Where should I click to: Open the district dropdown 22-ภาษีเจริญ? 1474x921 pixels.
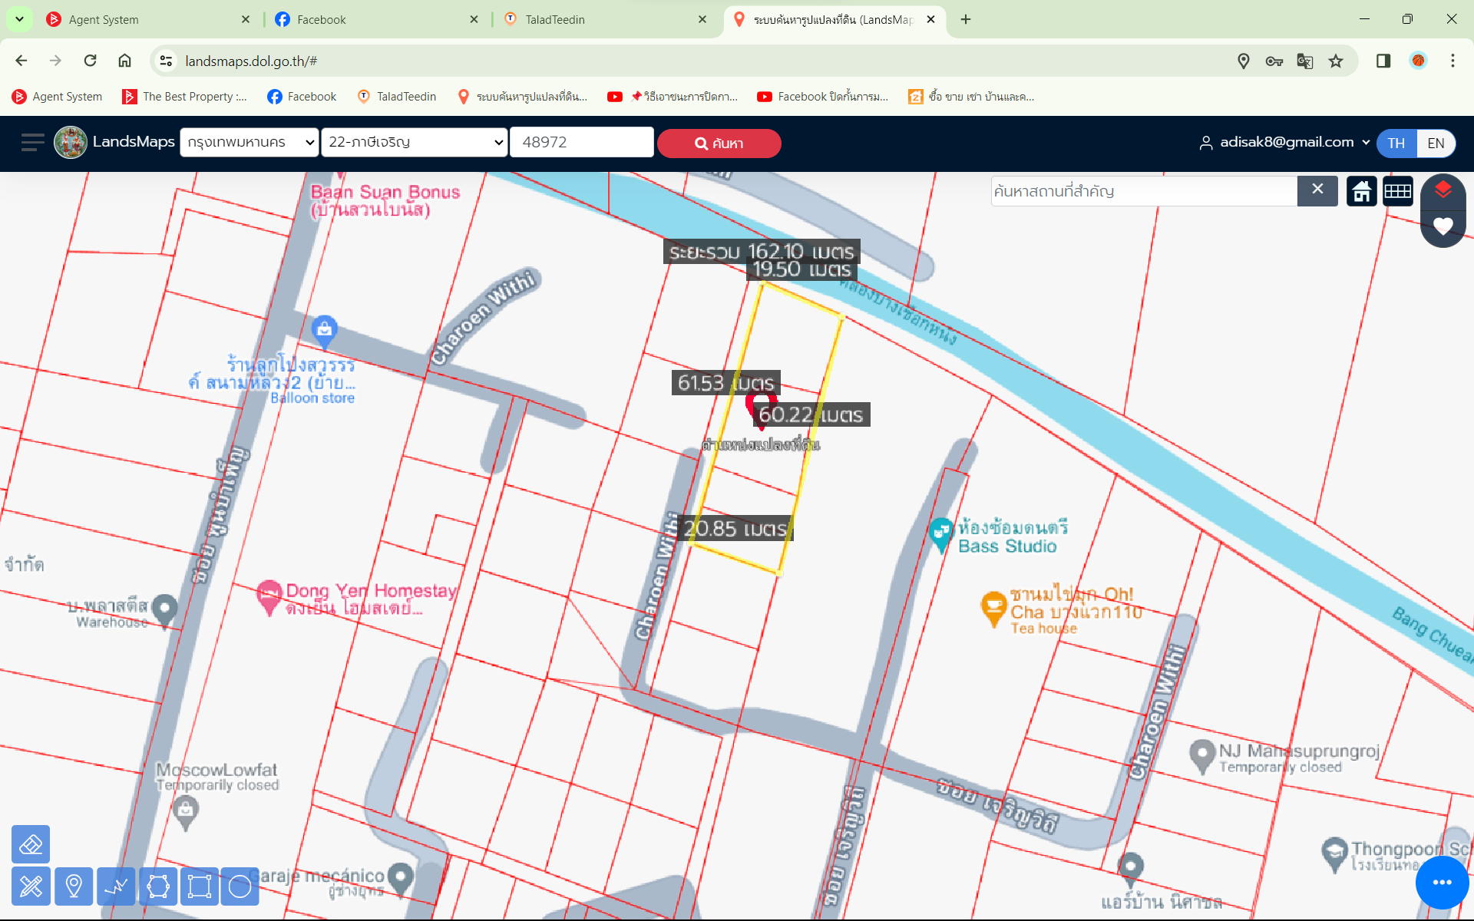415,143
